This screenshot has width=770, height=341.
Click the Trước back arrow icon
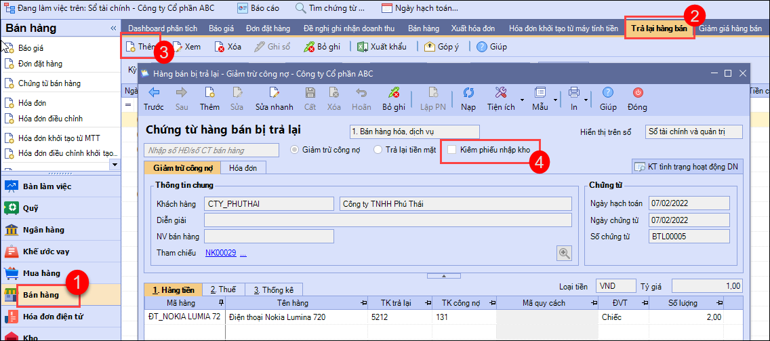[154, 93]
